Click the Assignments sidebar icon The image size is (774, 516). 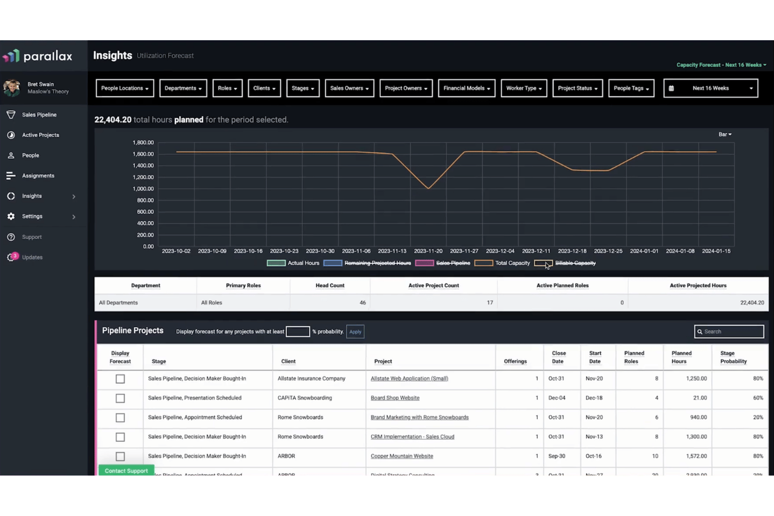pos(11,176)
